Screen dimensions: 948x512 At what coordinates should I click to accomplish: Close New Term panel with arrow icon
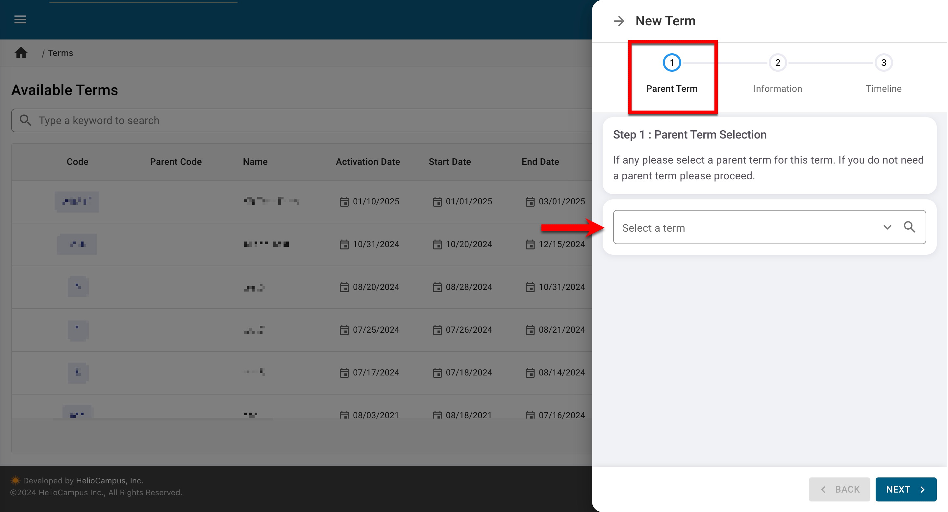[x=619, y=21]
